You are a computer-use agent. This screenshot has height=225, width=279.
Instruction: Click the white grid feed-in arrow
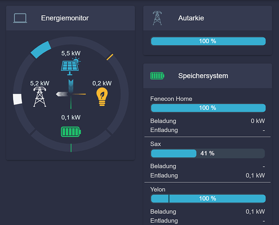click(x=62, y=94)
